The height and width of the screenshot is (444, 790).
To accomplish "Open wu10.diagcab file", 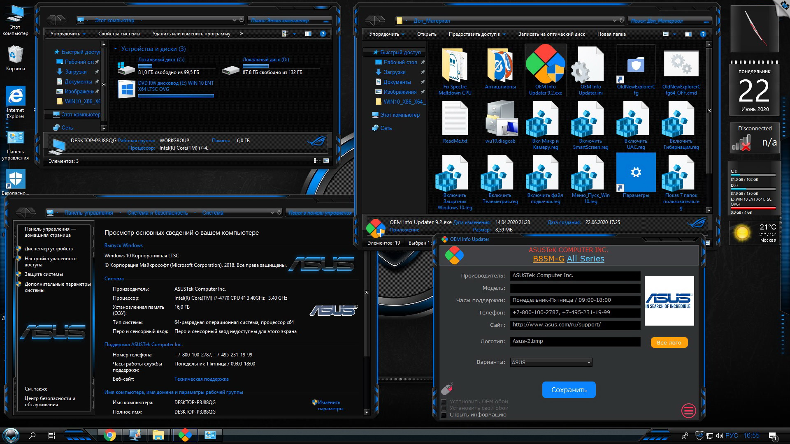I will click(x=500, y=123).
